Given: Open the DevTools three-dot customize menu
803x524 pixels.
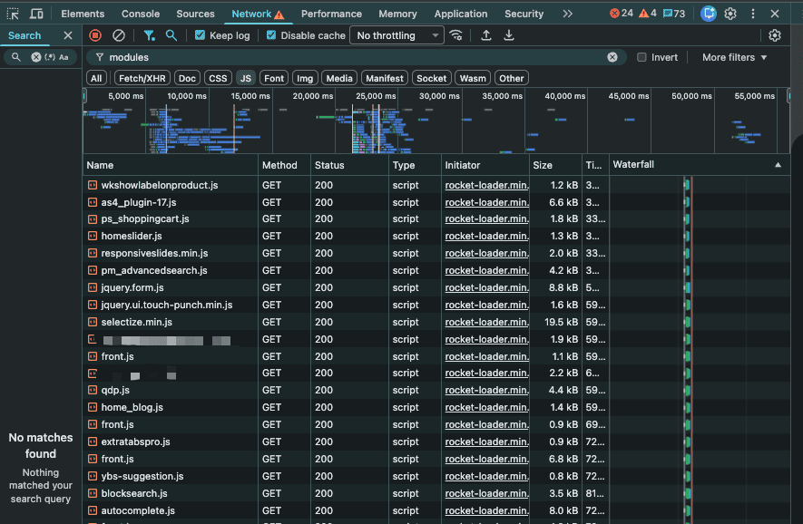Looking at the screenshot, I should [x=753, y=14].
